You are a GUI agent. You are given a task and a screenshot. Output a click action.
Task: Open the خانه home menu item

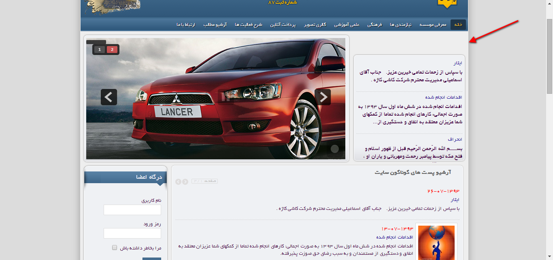point(458,25)
